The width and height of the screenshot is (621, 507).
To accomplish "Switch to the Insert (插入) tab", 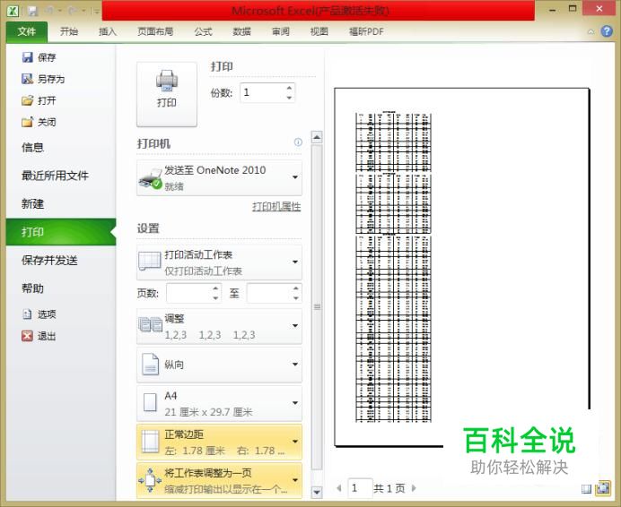I will click(108, 31).
